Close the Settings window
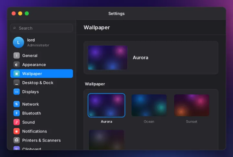 point(14,14)
